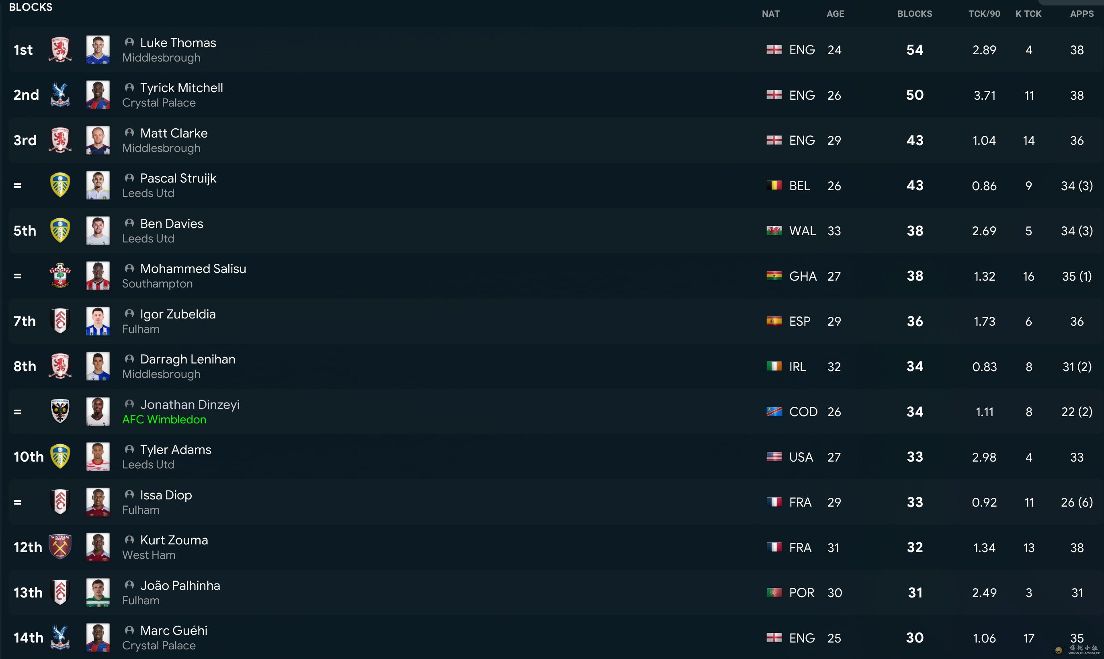Click the Wales flag in Ben Davies row
This screenshot has height=659, width=1104.
pos(774,231)
